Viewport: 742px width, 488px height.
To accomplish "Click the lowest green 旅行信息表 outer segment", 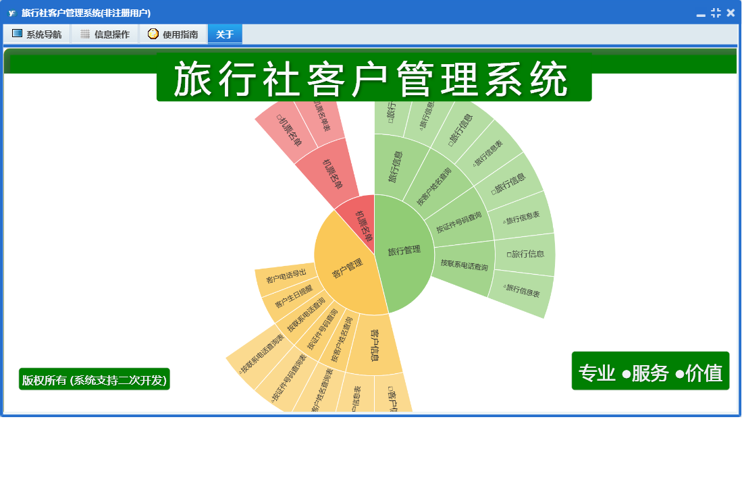I will (x=521, y=290).
